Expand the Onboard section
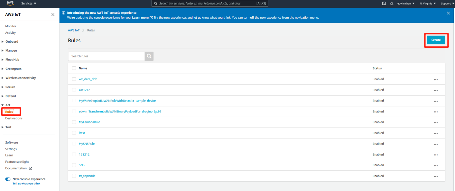This screenshot has height=191, width=455. click(10, 42)
